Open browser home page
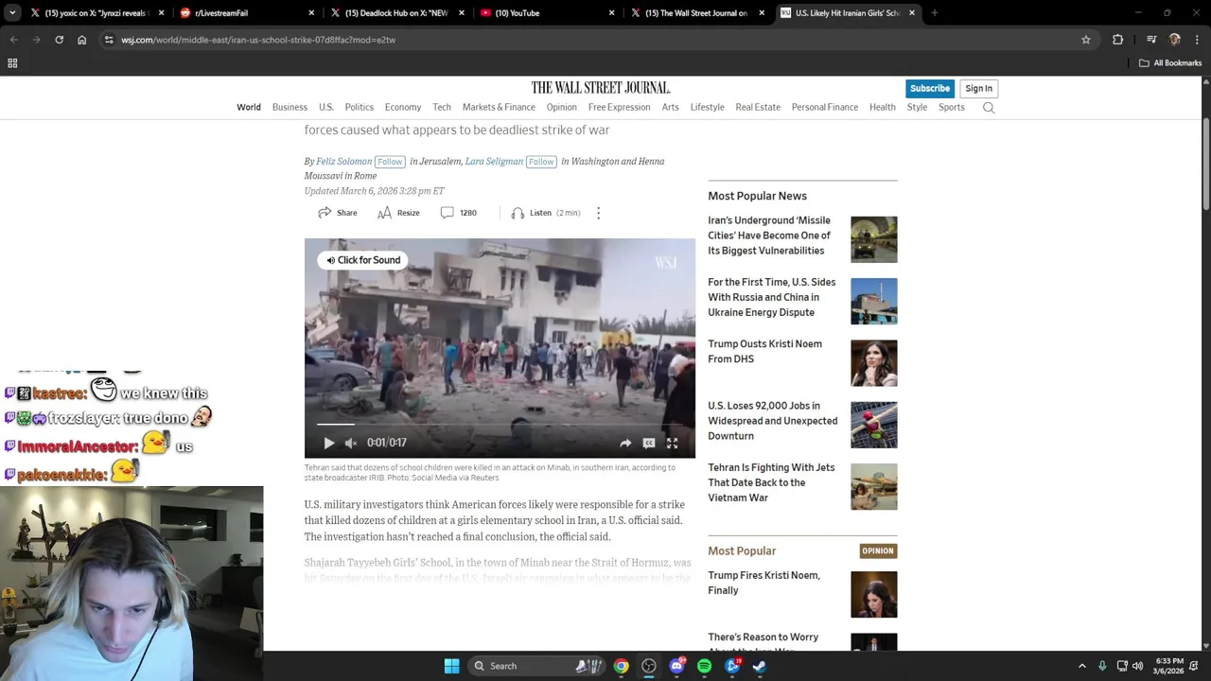Viewport: 1211px width, 681px height. pos(81,40)
